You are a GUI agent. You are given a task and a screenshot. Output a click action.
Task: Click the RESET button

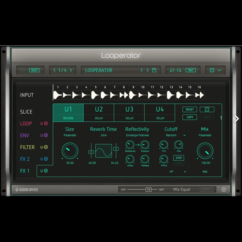(x=190, y=109)
